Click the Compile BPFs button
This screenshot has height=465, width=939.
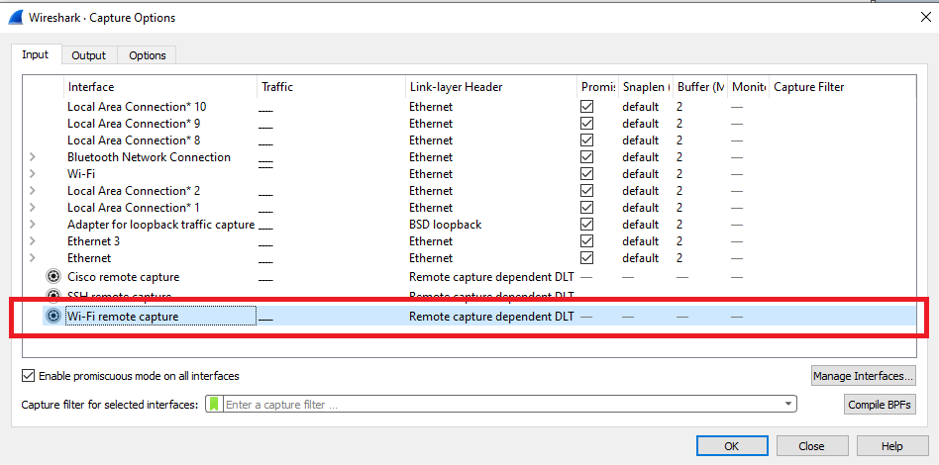[x=880, y=405]
